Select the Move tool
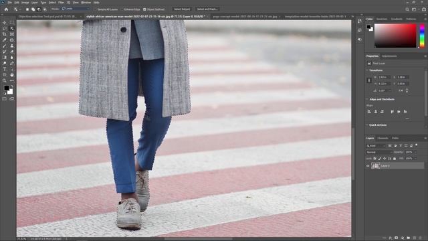Screen dimensions: 428x241 tap(5, 22)
